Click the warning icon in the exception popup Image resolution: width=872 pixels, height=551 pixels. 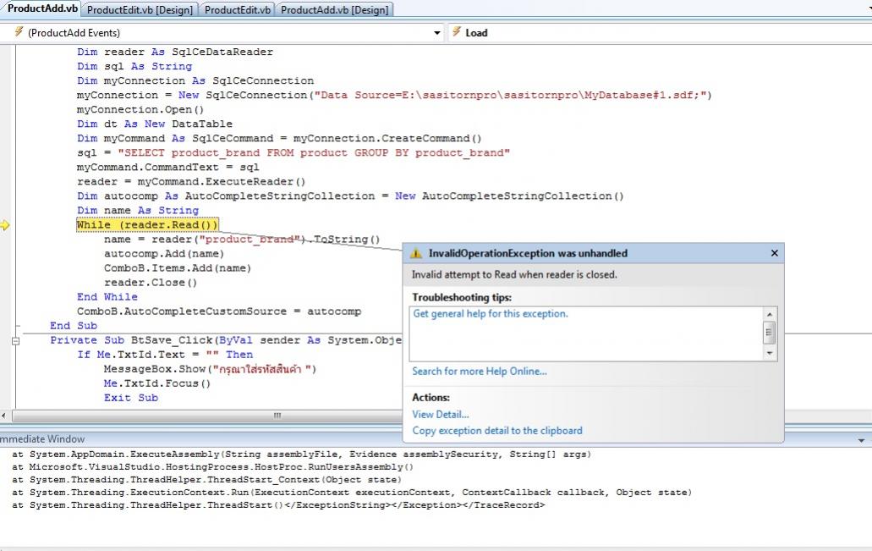pyautogui.click(x=416, y=254)
